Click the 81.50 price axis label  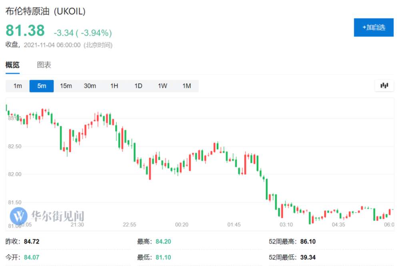point(15,202)
